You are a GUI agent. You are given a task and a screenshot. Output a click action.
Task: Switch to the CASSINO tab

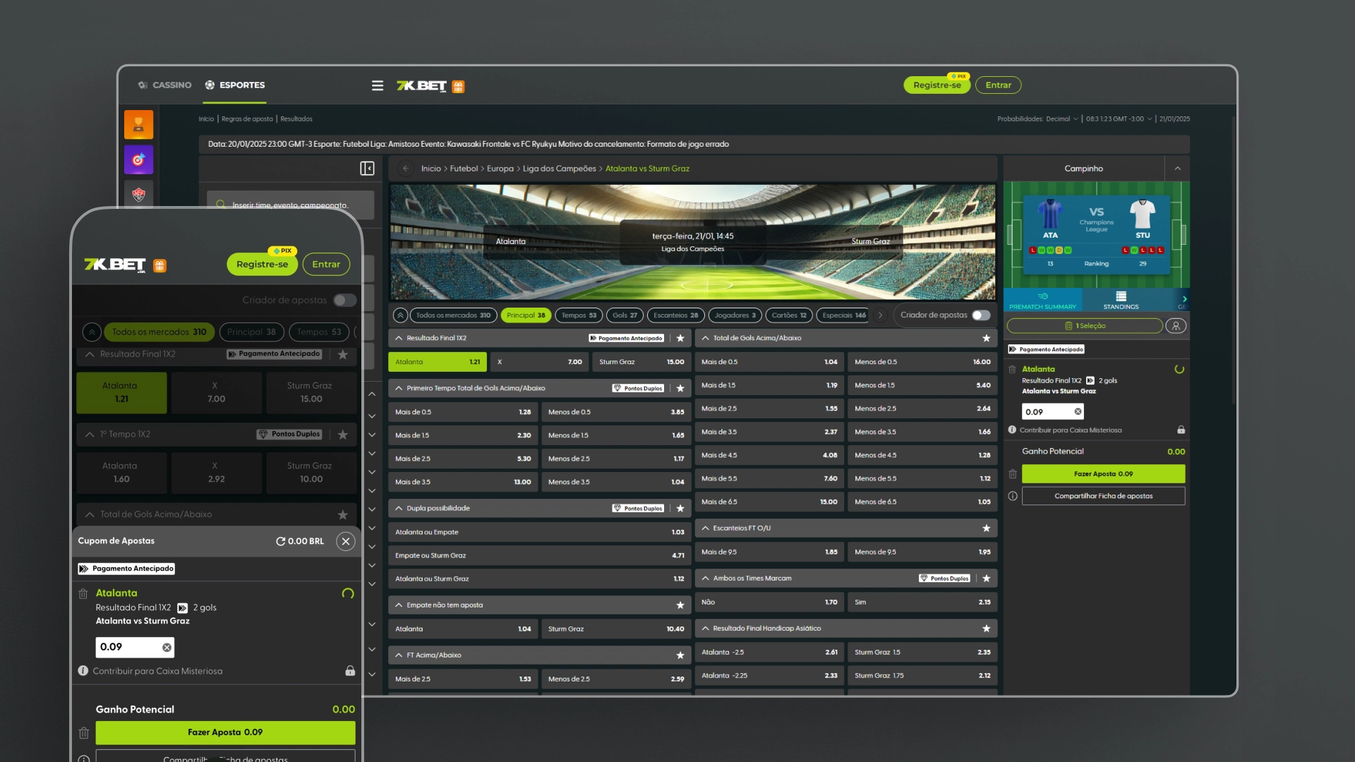165,85
